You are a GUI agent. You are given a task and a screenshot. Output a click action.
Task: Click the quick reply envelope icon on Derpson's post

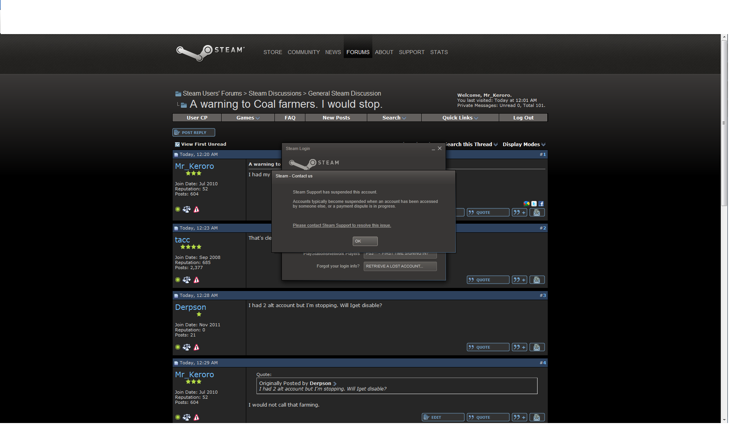[537, 347]
